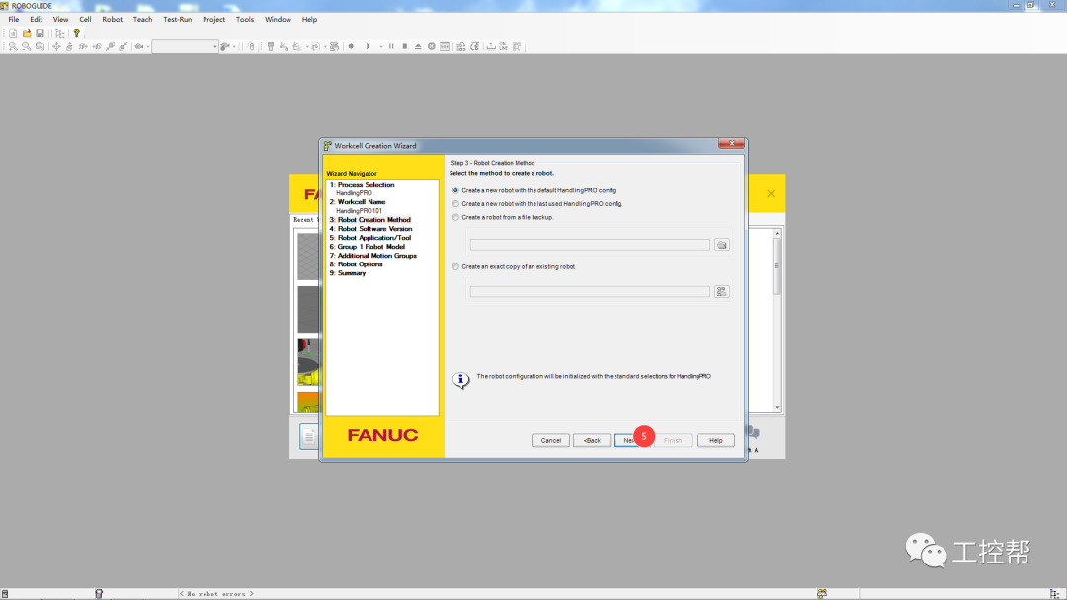
Task: Open the empty combo box in the toolbar
Action: [x=185, y=47]
